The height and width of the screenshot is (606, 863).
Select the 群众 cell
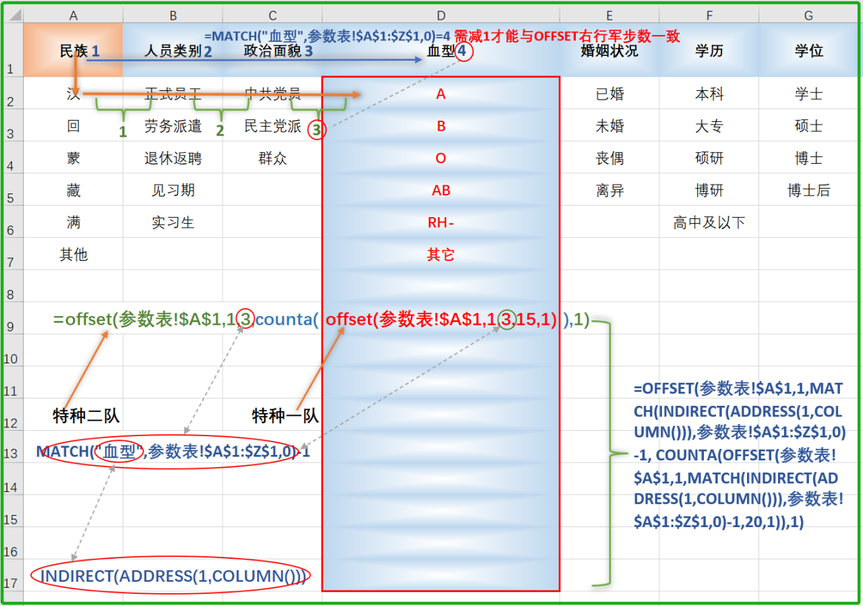coord(272,158)
